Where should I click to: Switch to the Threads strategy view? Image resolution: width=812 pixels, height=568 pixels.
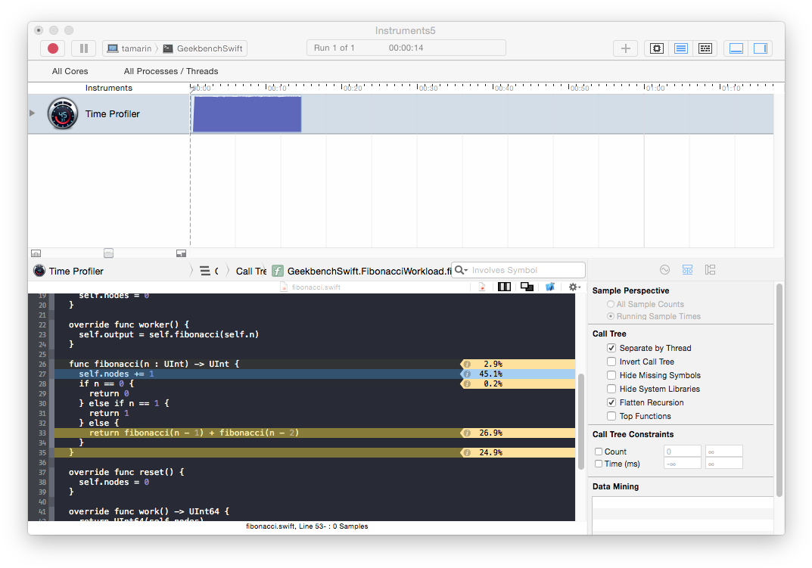tap(705, 48)
